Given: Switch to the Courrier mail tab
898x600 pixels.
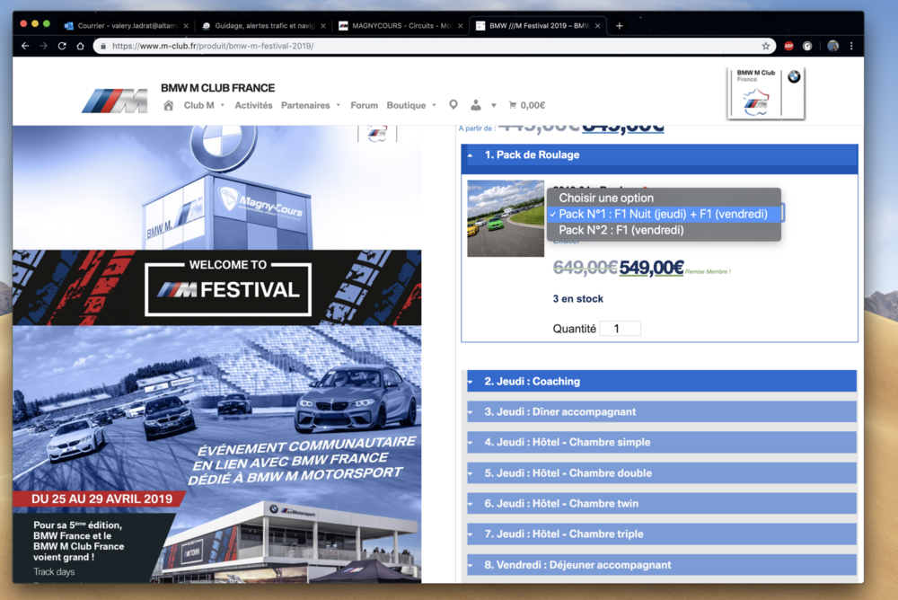Looking at the screenshot, I should point(126,26).
